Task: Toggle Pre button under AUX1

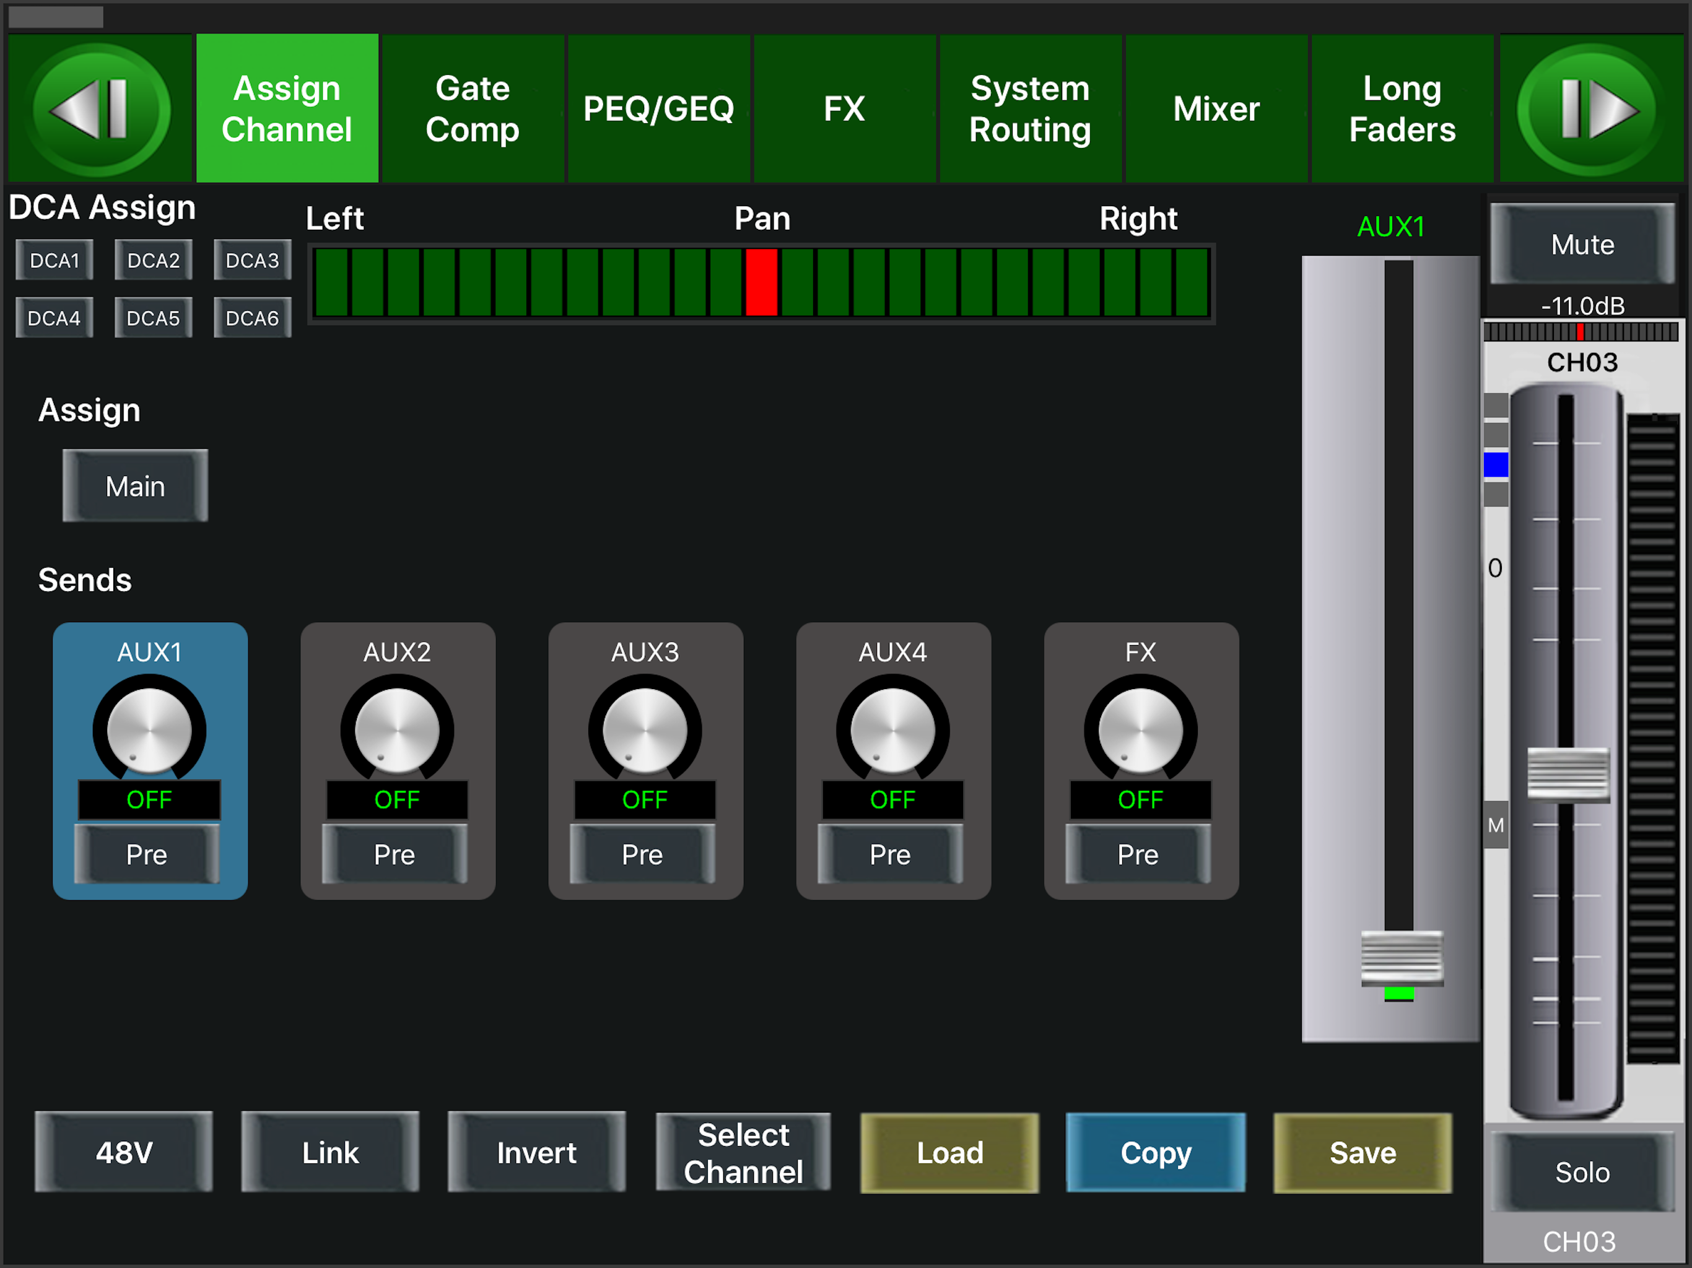Action: (x=147, y=854)
